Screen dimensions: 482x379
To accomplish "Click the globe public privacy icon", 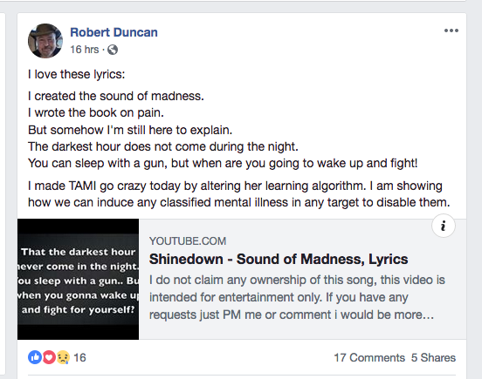I will [x=113, y=50].
